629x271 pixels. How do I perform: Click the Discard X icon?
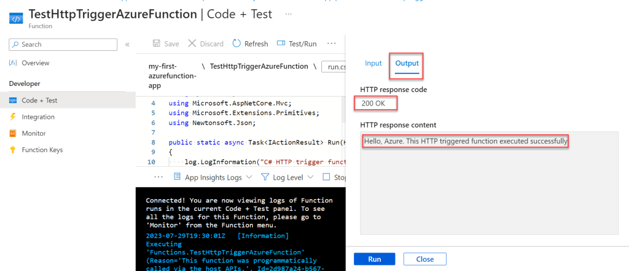[192, 44]
